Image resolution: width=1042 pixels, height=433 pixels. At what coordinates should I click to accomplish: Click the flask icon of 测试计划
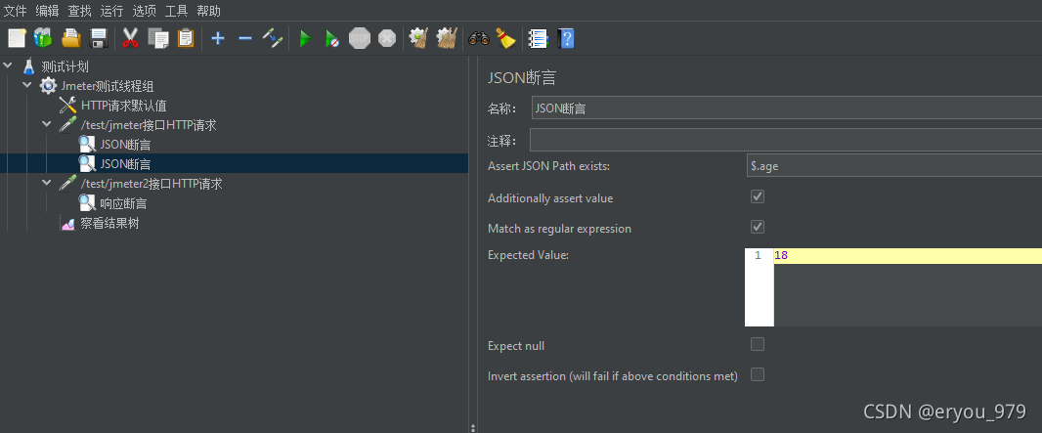coord(28,66)
